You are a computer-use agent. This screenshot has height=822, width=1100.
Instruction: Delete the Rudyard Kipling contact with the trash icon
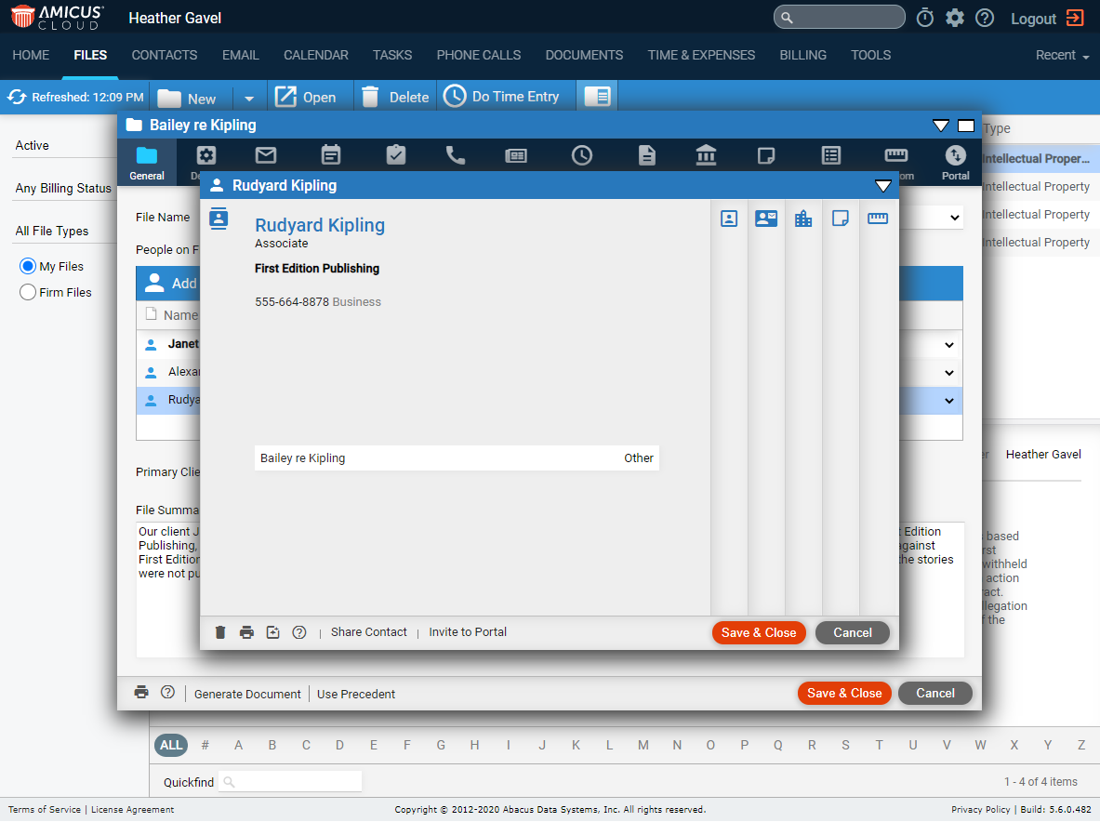point(220,632)
